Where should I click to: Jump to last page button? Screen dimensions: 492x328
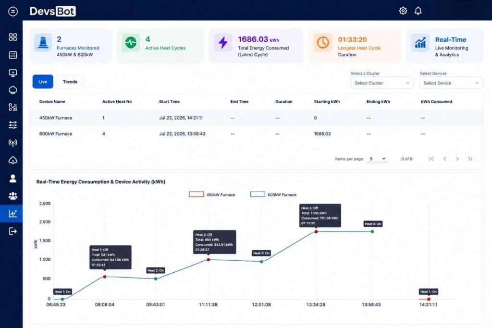(x=470, y=159)
